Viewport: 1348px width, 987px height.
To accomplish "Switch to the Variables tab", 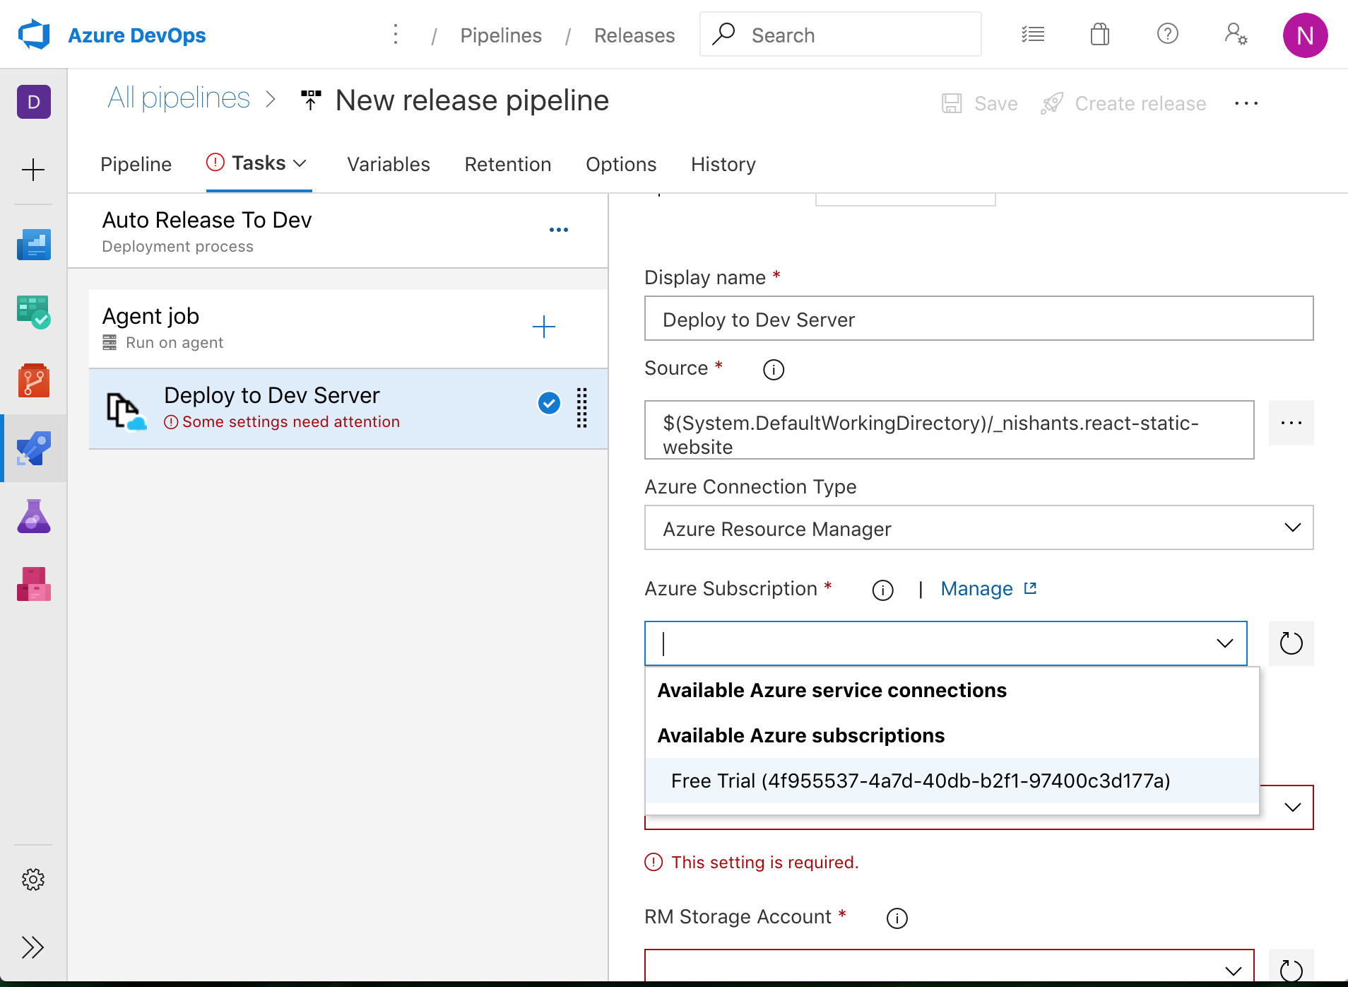I will (x=388, y=164).
